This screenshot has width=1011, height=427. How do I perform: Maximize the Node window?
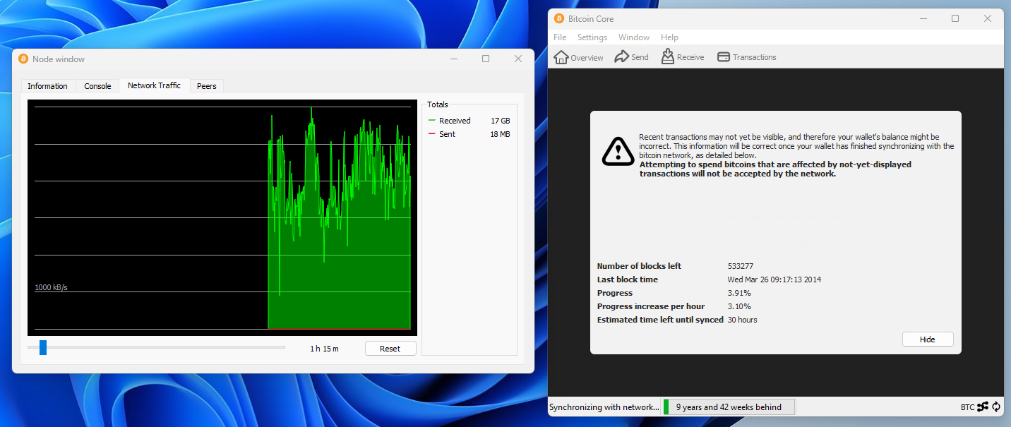486,59
